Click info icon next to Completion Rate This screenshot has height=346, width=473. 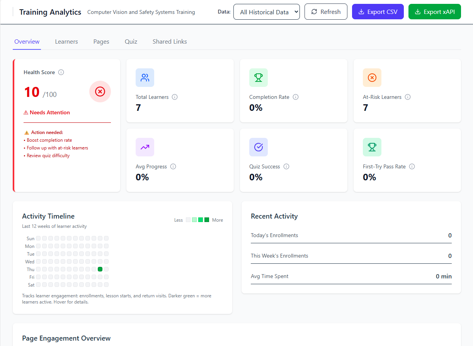coord(296,97)
